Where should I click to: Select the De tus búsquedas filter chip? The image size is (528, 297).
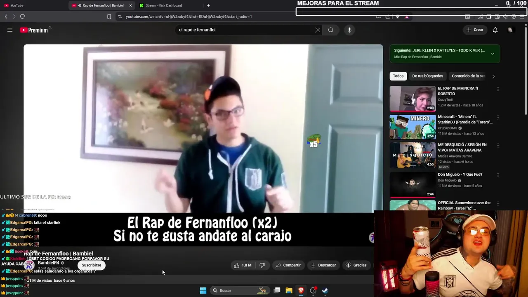427,76
